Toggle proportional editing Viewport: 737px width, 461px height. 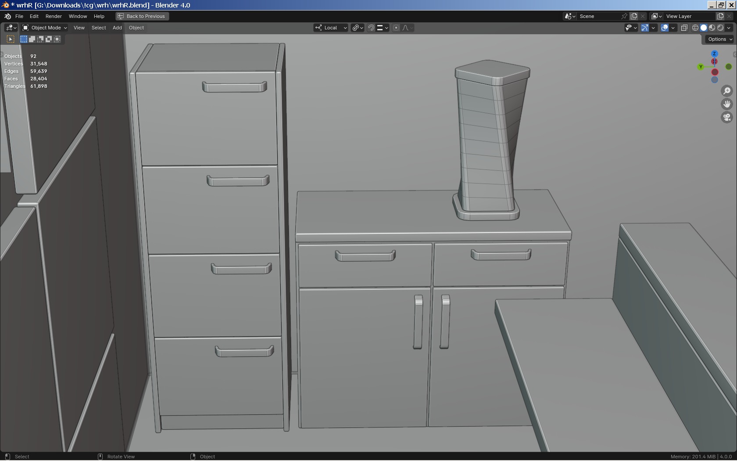pos(396,28)
